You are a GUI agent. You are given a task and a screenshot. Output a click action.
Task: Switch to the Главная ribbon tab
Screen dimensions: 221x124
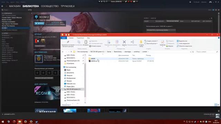pos(71,38)
